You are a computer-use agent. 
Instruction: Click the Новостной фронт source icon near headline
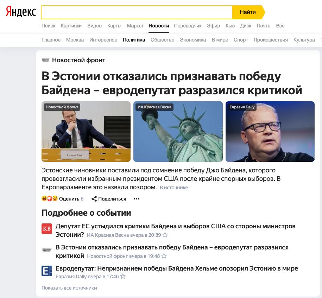(46, 60)
